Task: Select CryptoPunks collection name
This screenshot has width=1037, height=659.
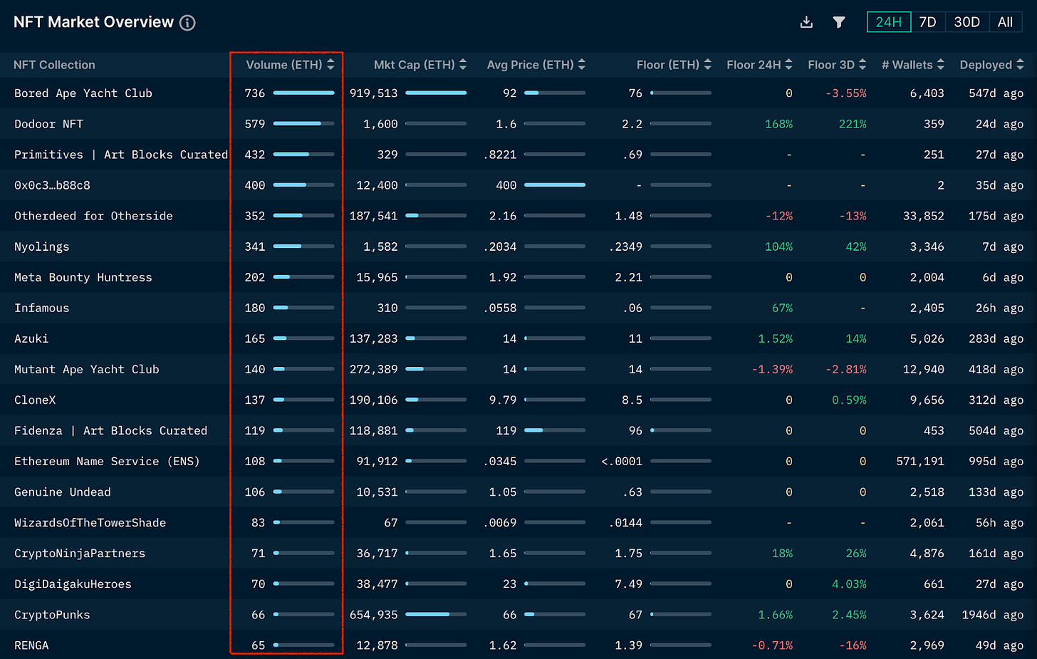Action: point(52,614)
